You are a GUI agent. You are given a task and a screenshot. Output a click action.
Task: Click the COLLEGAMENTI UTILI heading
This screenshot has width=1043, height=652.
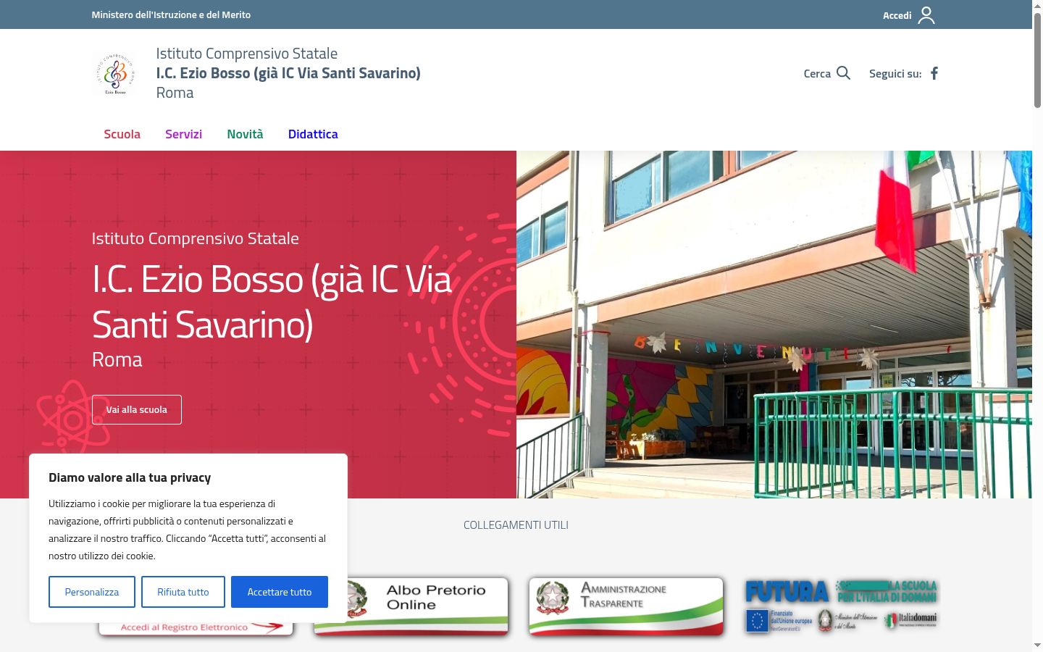tap(516, 524)
